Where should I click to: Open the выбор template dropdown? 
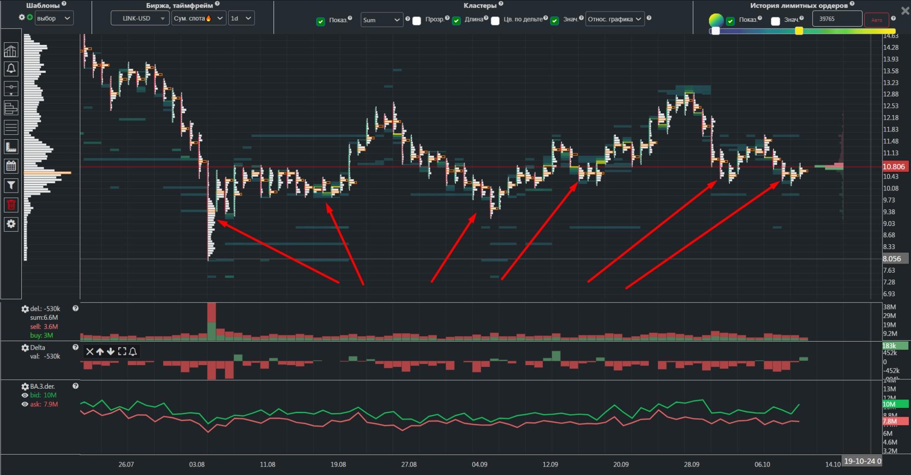[54, 18]
